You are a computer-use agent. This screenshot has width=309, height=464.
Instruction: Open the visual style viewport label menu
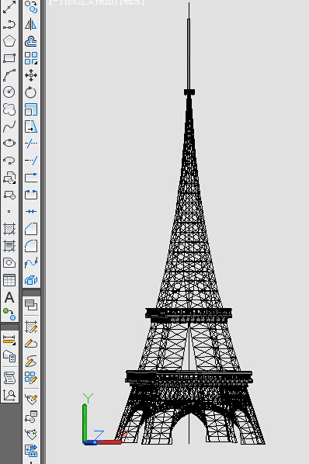coord(132,2)
